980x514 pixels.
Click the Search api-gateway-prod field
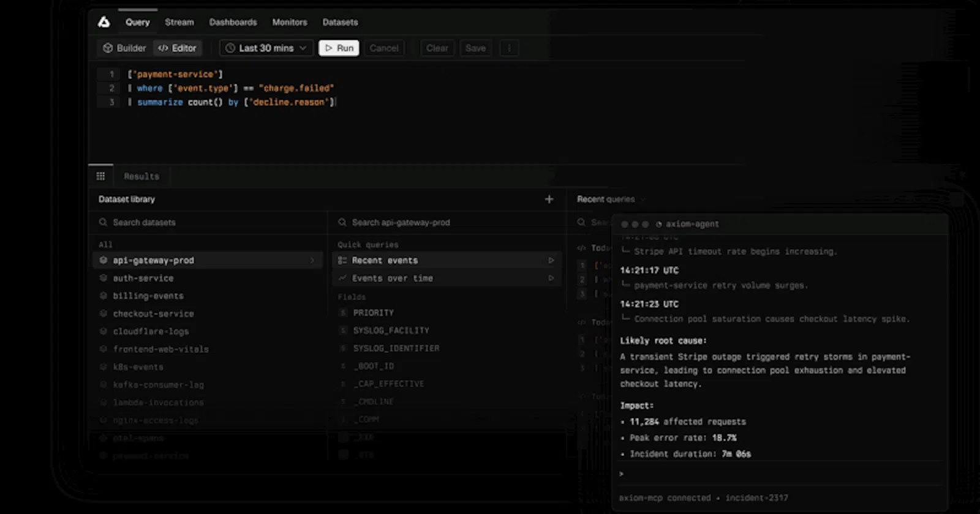coord(447,222)
